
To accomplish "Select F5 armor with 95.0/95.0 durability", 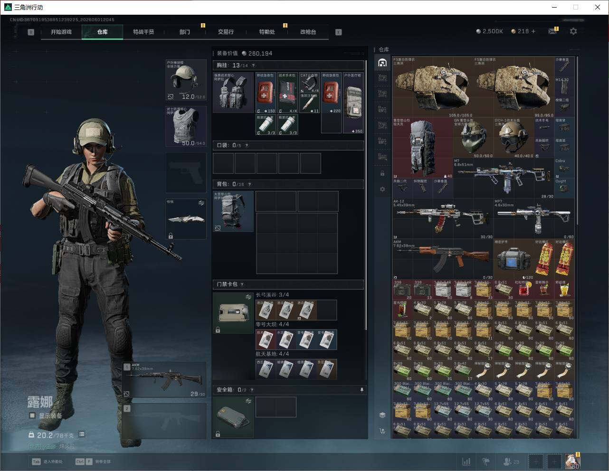I will (514, 87).
